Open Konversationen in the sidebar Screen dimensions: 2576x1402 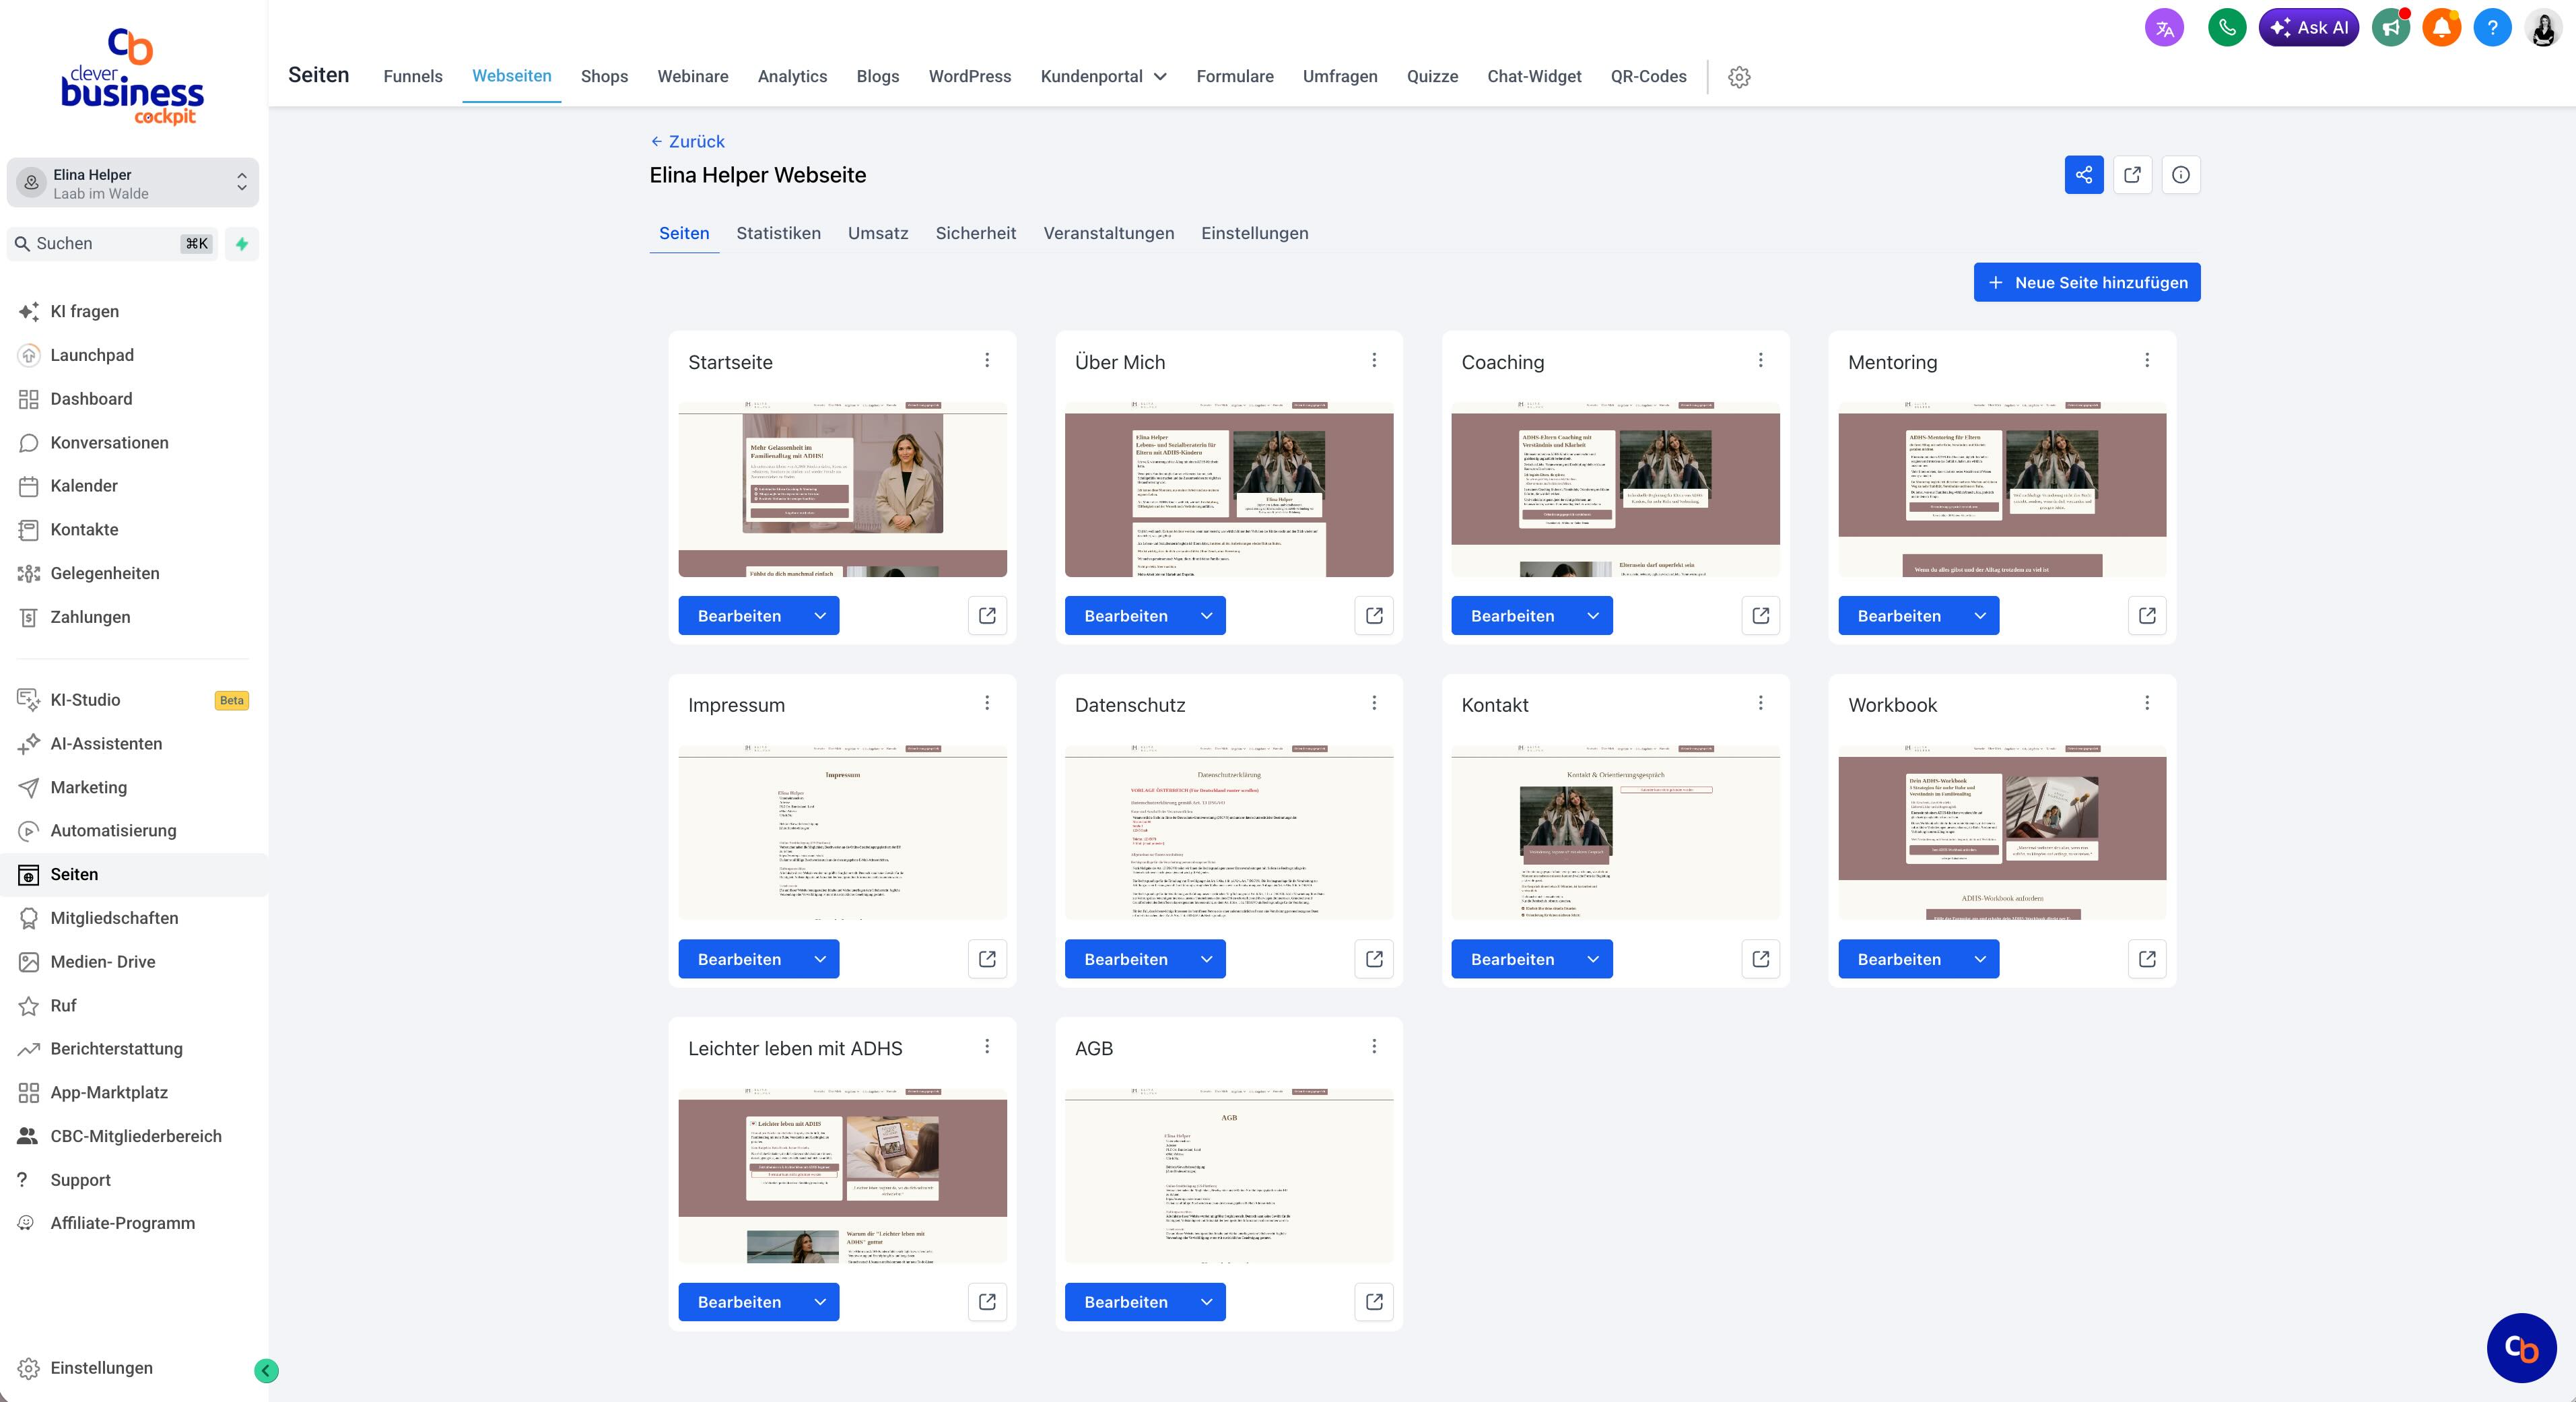click(109, 442)
